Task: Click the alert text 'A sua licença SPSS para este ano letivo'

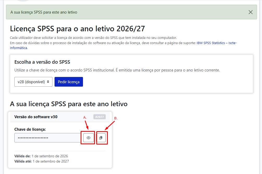Action: [x=44, y=12]
